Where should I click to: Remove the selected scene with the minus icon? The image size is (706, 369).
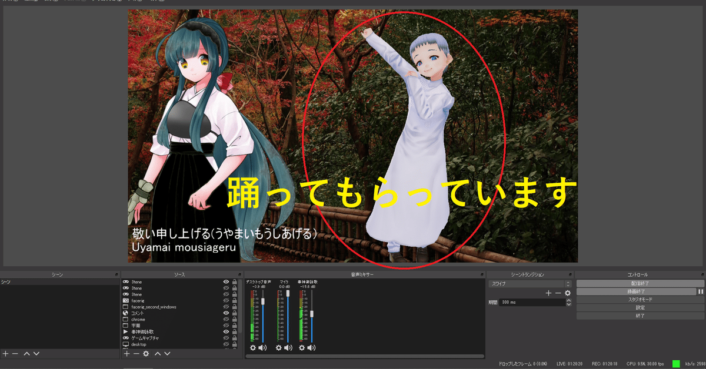(x=15, y=354)
